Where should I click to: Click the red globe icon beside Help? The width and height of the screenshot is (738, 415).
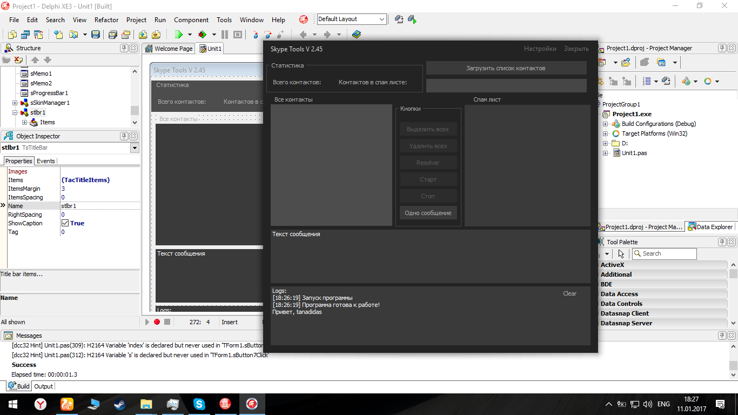coord(304,19)
